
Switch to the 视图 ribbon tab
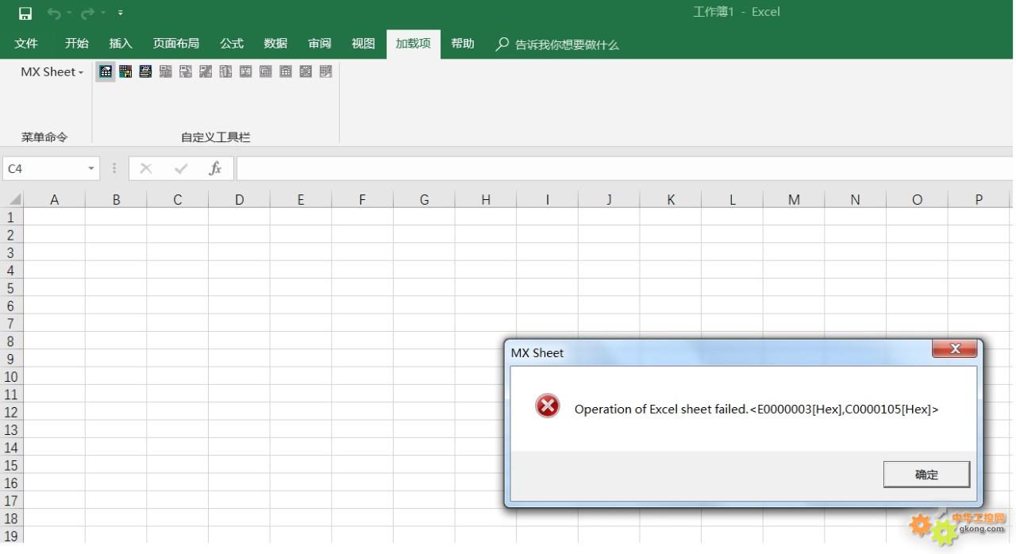point(364,44)
